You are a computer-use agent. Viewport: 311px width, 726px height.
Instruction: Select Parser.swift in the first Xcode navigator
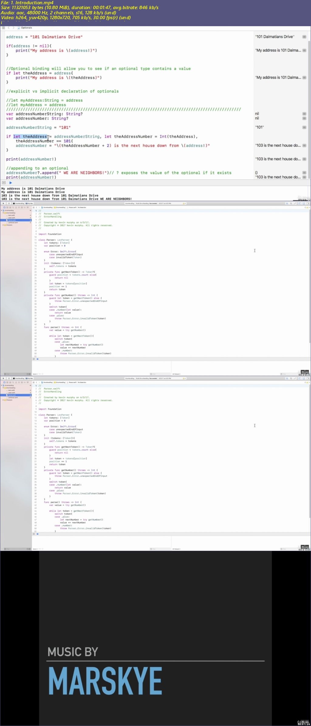16,220
